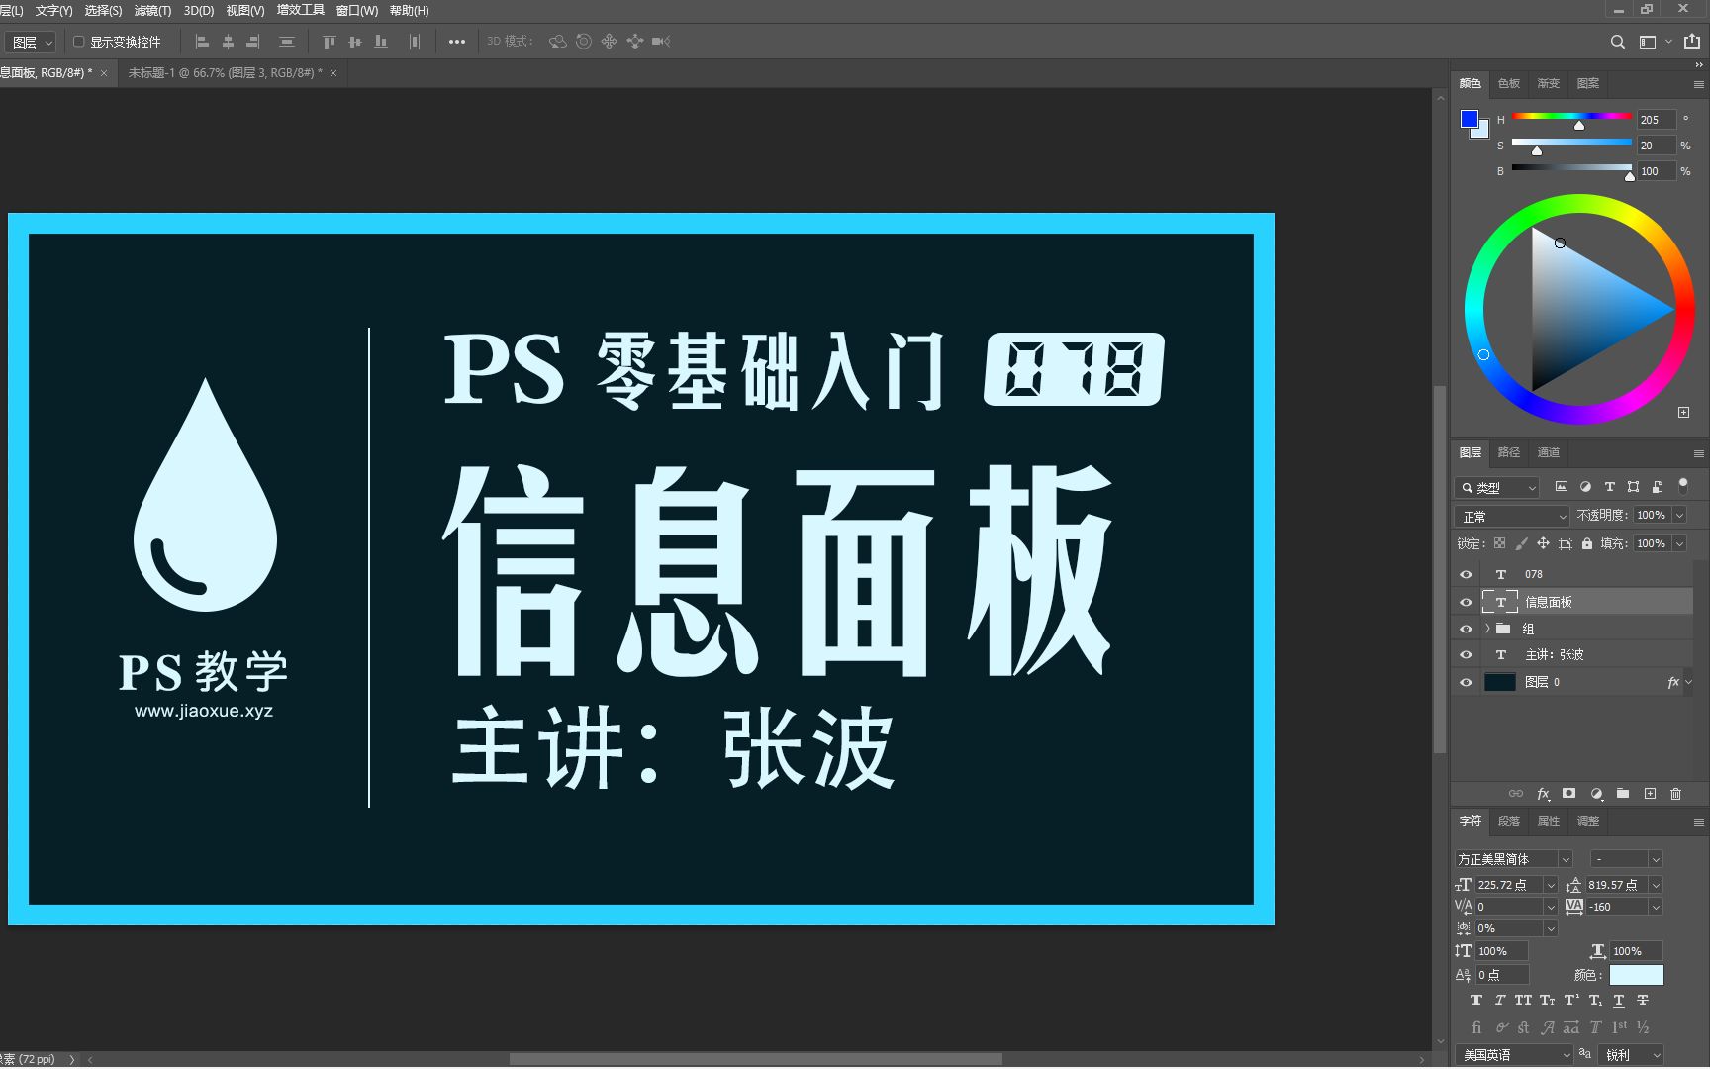Filter layers by type (T) icon

1609,487
